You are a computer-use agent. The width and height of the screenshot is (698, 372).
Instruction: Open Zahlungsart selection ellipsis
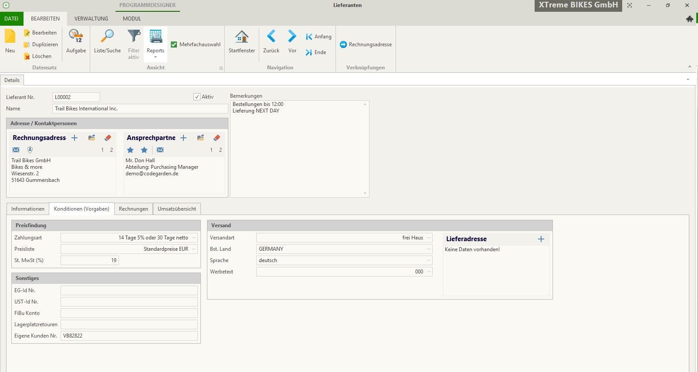coord(194,238)
